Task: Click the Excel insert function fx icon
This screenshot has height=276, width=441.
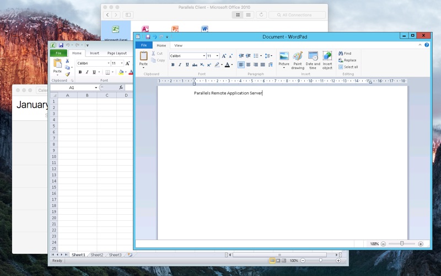Action: click(121, 88)
